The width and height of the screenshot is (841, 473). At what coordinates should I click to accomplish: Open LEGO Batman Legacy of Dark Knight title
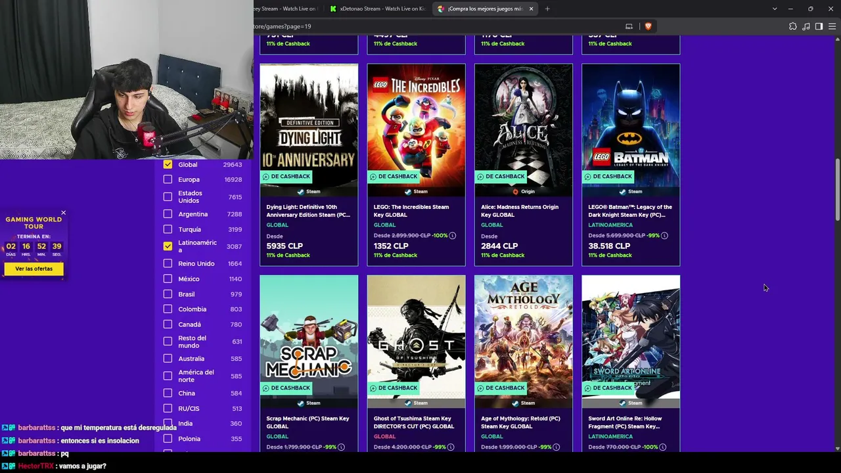630,211
